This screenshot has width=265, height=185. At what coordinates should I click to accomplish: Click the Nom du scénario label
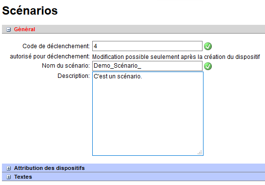tap(66, 66)
